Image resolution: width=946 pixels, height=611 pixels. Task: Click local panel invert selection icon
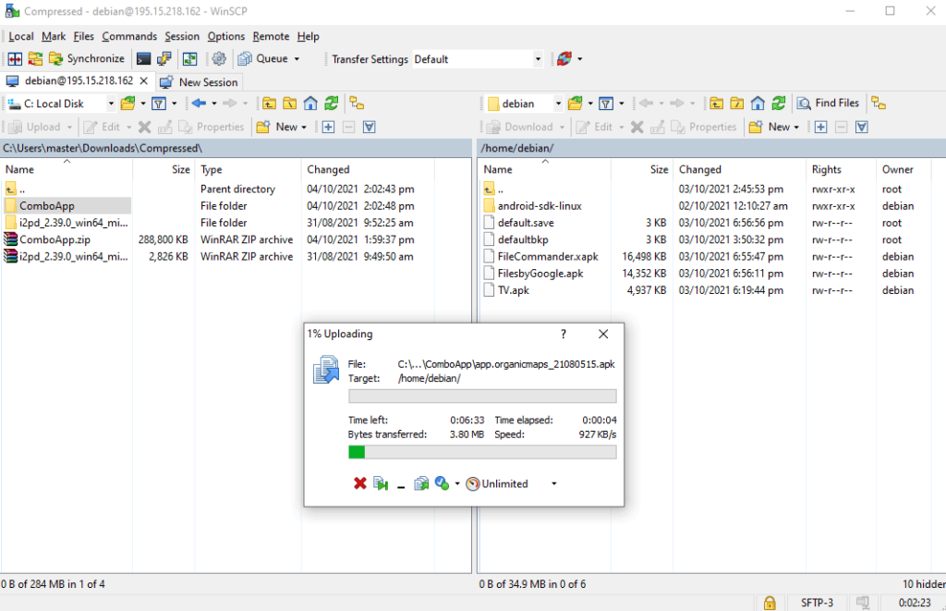pos(370,127)
